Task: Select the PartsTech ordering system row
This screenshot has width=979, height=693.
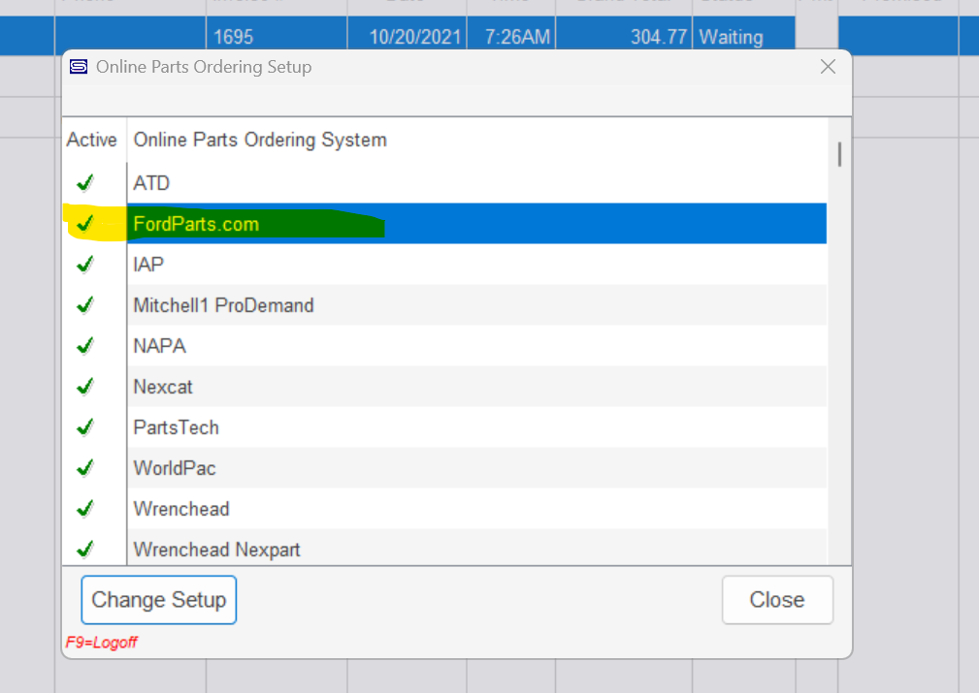Action: tap(477, 427)
